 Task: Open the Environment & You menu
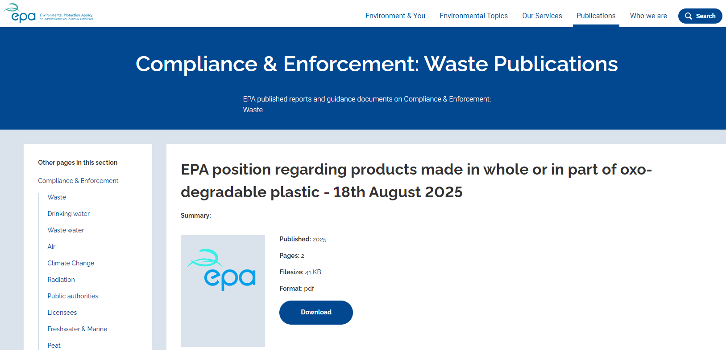tap(395, 16)
